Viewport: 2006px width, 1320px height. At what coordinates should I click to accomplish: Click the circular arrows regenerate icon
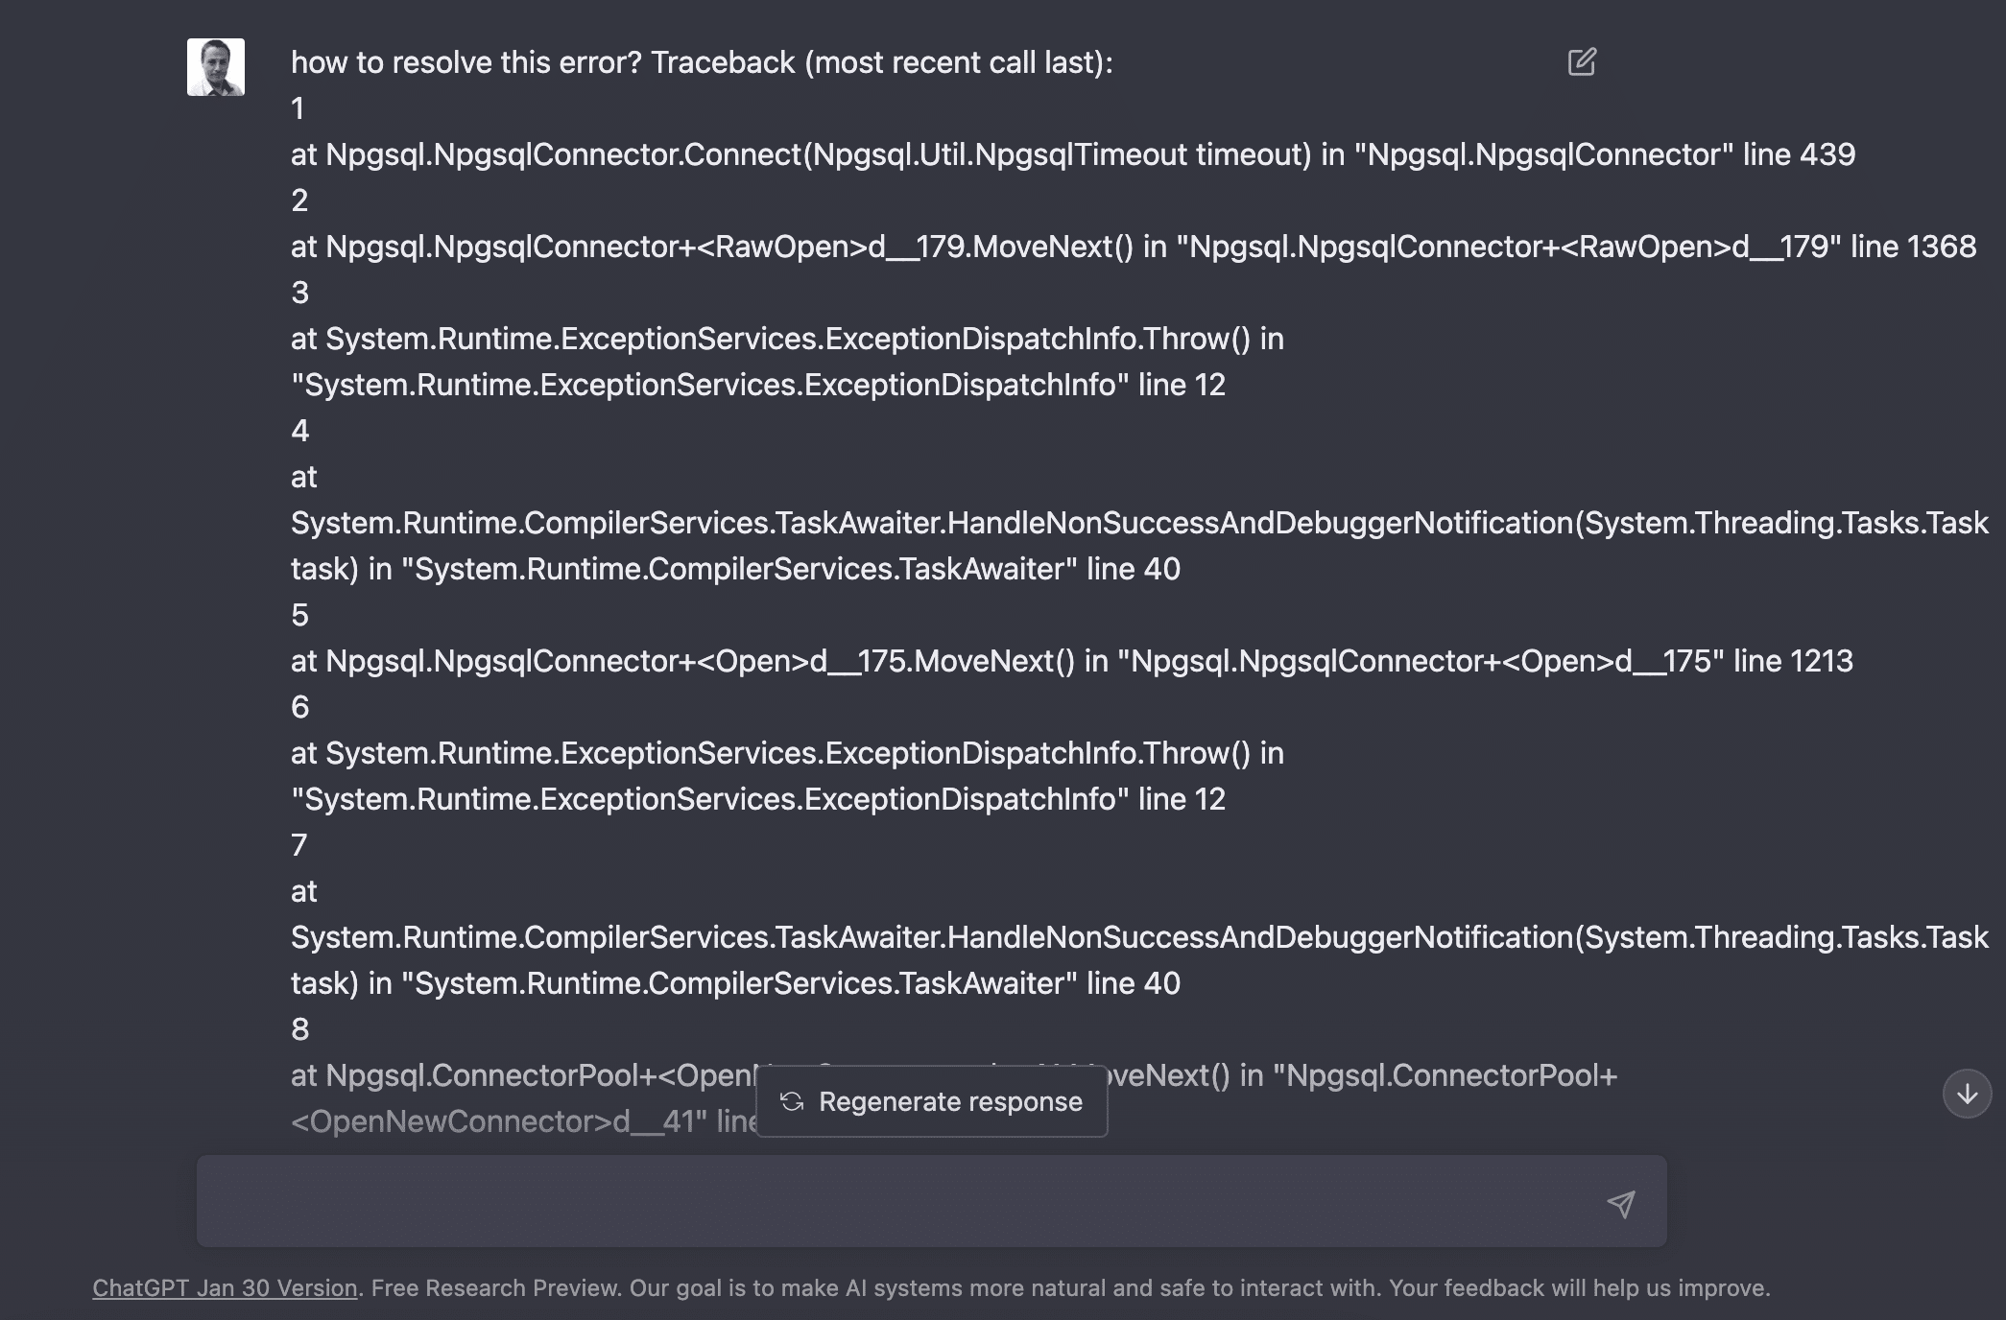click(x=792, y=1101)
